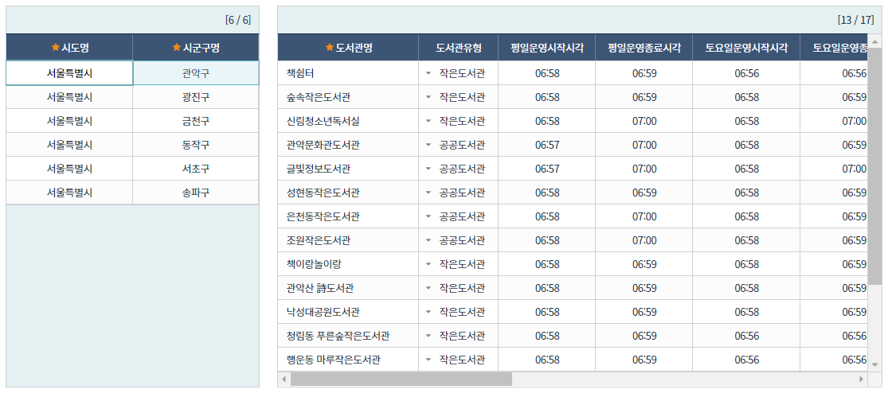Open library type dropdown for 책쉼터
Screen dimensions: 892x397
(428, 73)
